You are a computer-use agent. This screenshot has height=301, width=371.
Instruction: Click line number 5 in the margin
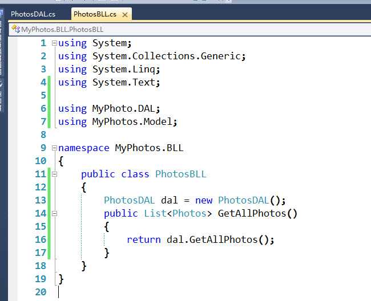(43, 96)
